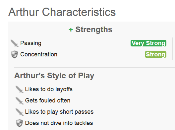This screenshot has width=175, height=130.
Task: Click the shield icon next to Does not dive into tackles
Action: 20,123
